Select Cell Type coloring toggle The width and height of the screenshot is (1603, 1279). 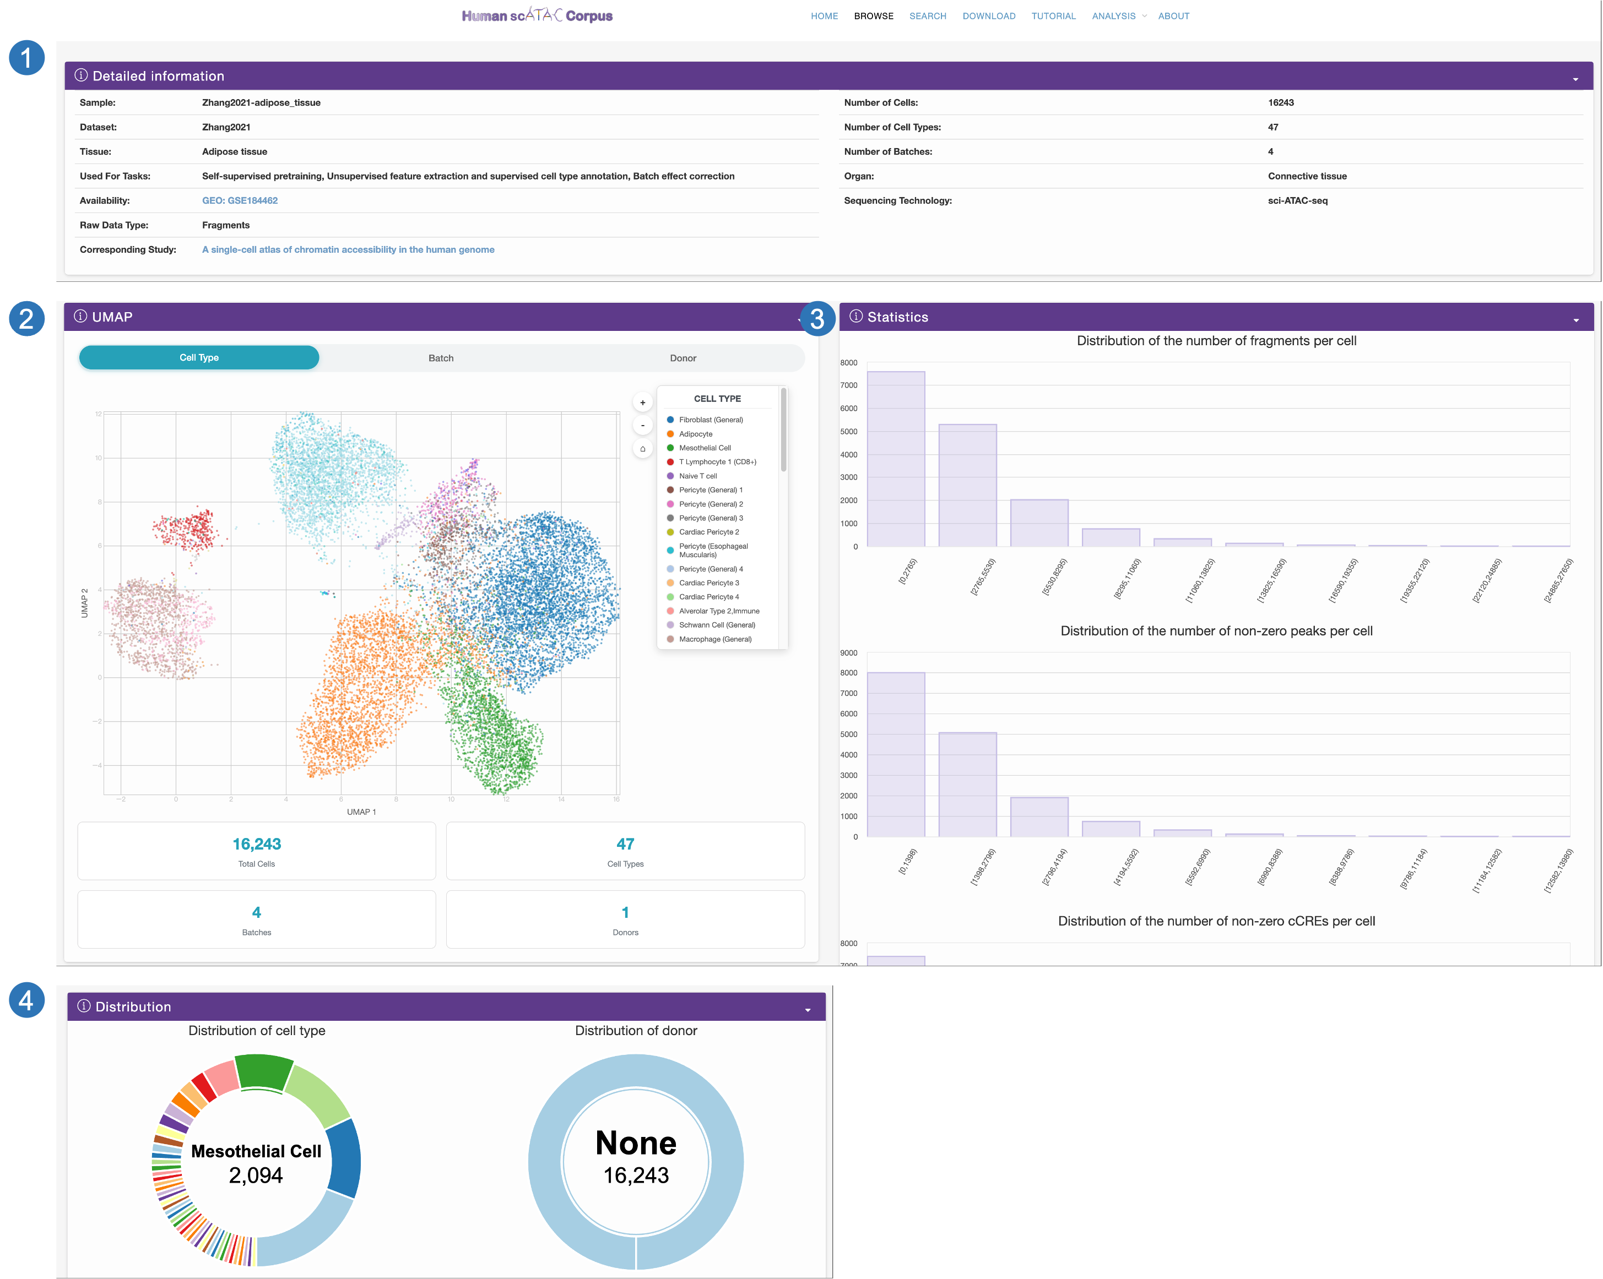pyautogui.click(x=199, y=357)
